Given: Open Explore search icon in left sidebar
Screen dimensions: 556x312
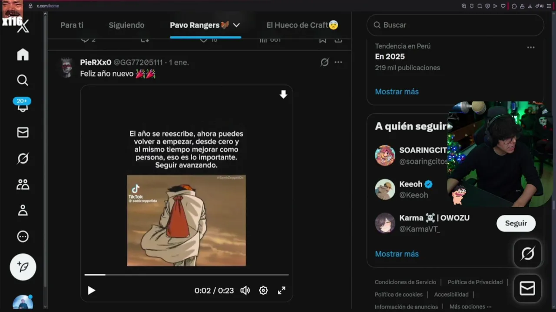Looking at the screenshot, I should pyautogui.click(x=23, y=80).
